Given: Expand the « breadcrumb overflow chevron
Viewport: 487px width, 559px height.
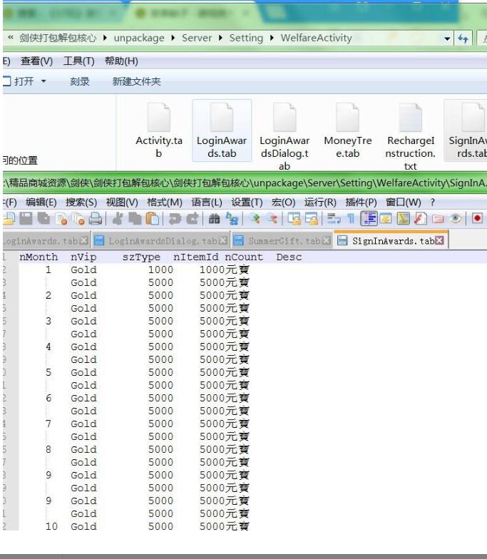Looking at the screenshot, I should [11, 37].
